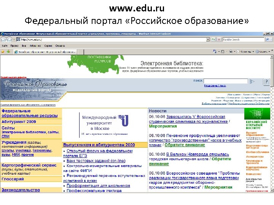Screen dimensions: 274x205
Task: Click the Add to Favorites icon
Action: pos(8,52)
